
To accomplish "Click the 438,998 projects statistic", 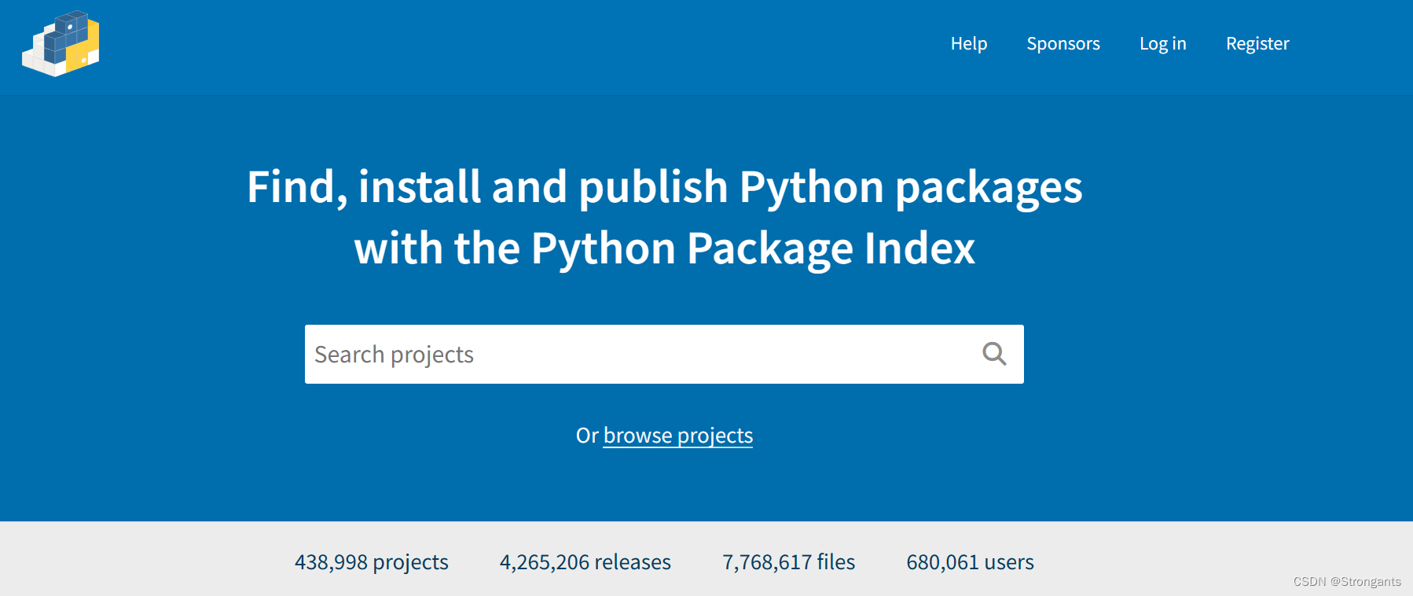I will pyautogui.click(x=371, y=562).
